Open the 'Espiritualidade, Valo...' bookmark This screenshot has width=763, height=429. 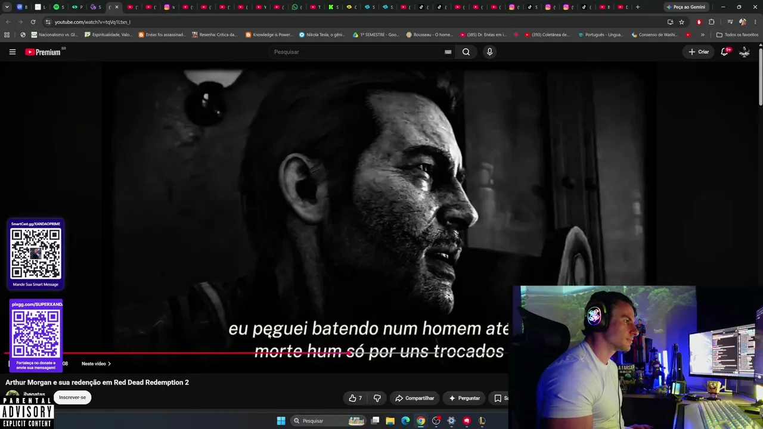[108, 35]
